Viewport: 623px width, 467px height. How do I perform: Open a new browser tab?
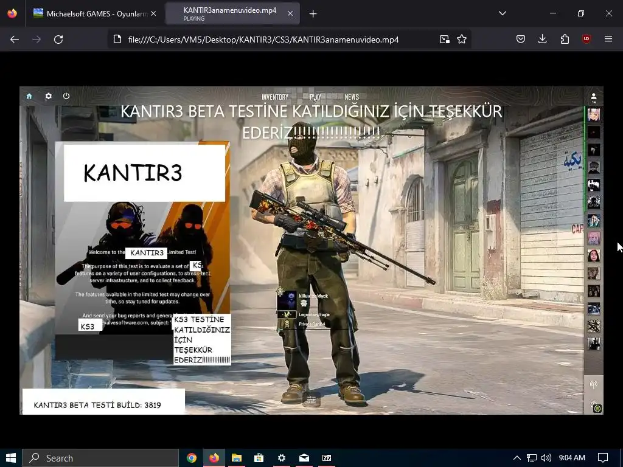[313, 14]
